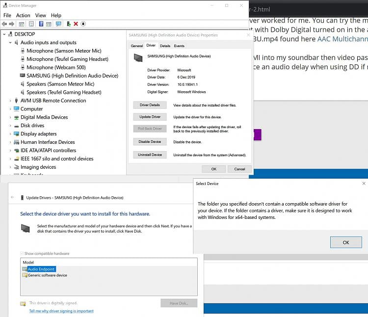This screenshot has height=317, width=368.
Task: Click OK in Select Device error dialog
Action: coord(346,242)
